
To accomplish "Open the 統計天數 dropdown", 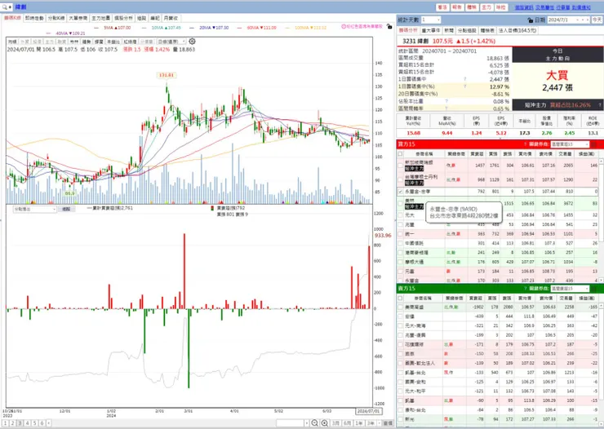I will pos(431,20).
